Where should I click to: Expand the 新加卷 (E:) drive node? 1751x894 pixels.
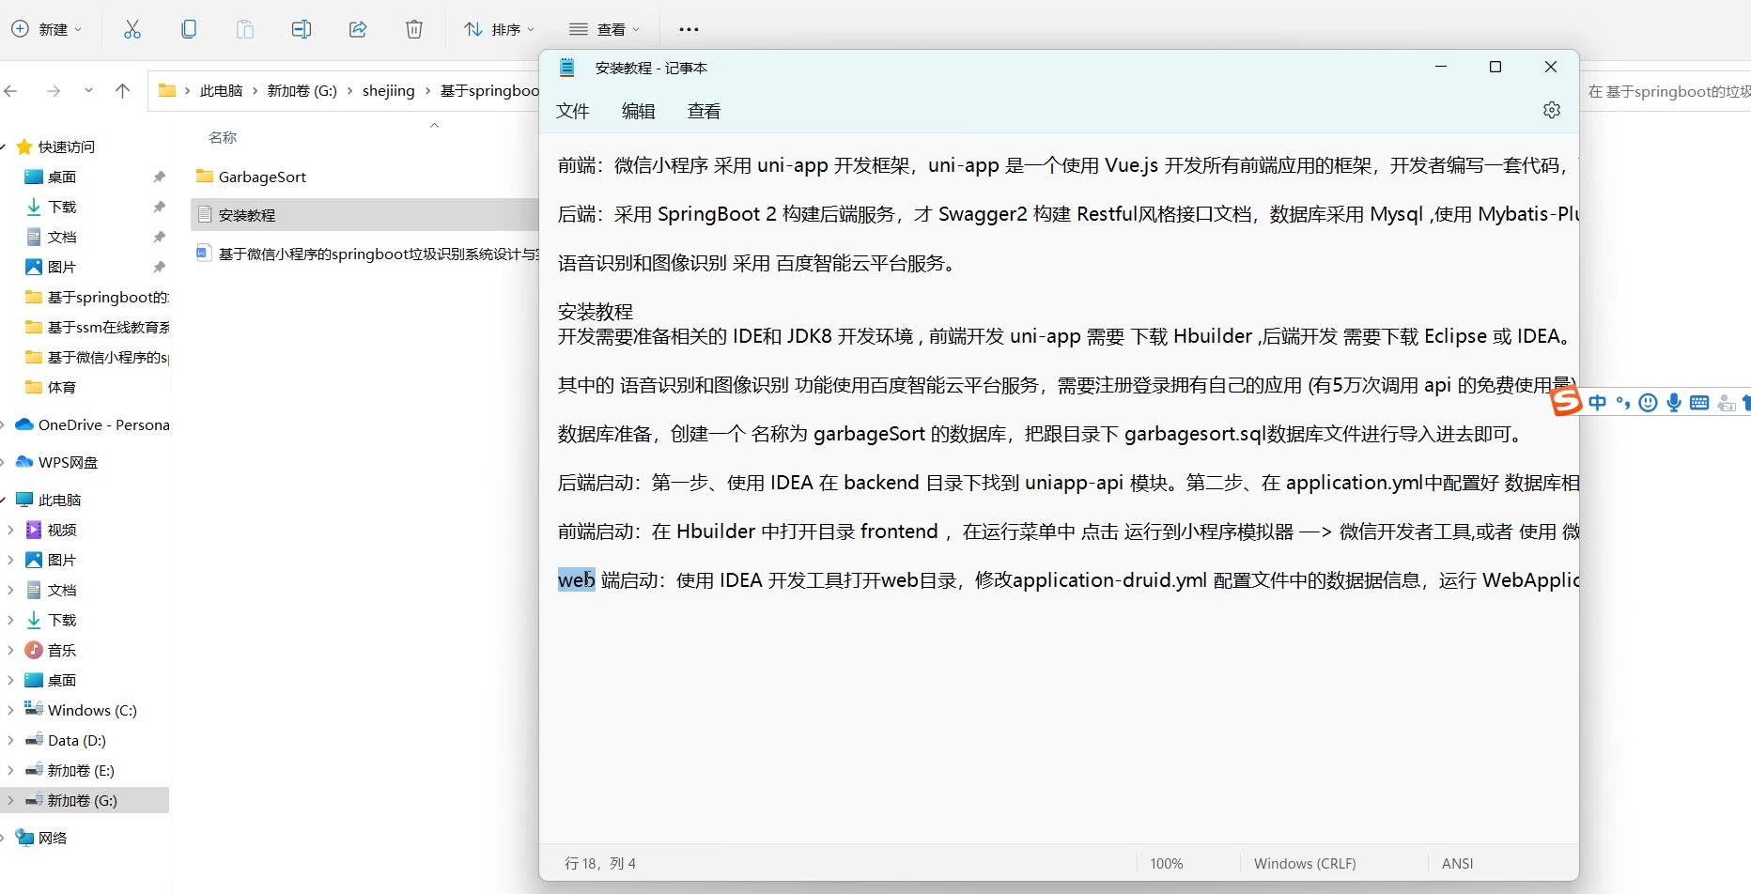10,770
